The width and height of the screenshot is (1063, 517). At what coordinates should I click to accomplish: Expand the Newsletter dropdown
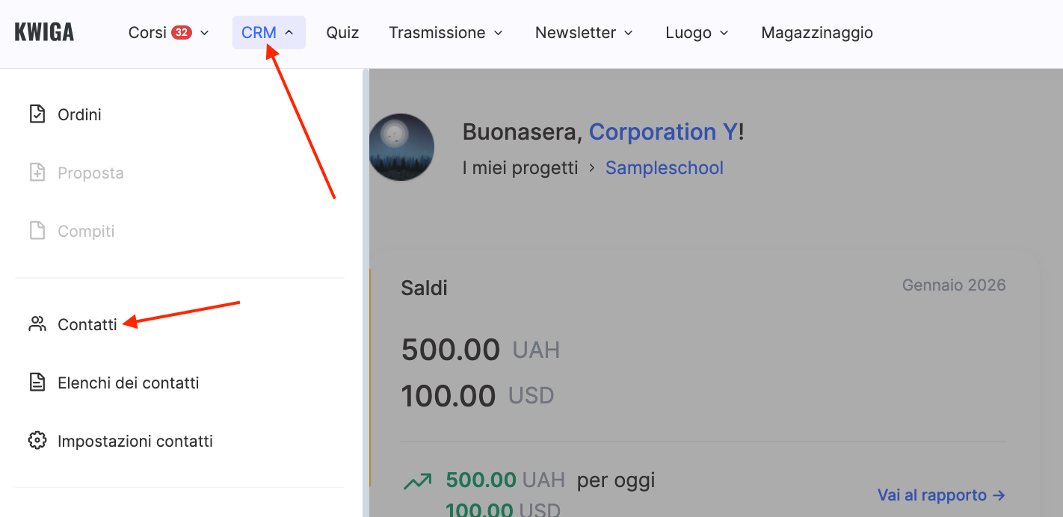[x=584, y=33]
